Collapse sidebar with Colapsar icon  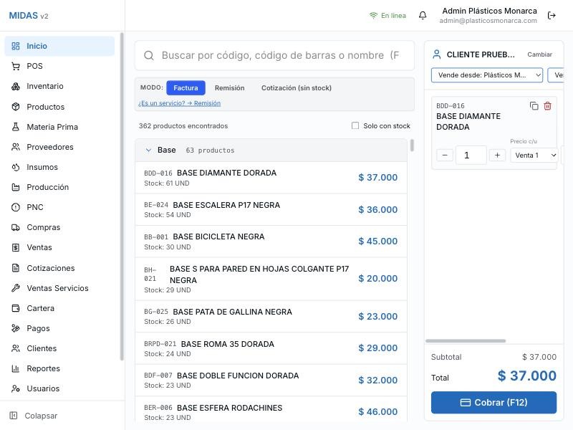(14, 416)
